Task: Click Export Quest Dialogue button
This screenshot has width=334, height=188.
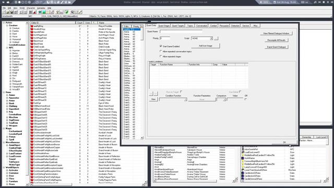Action: pyautogui.click(x=276, y=47)
